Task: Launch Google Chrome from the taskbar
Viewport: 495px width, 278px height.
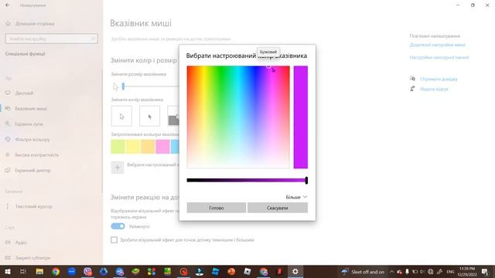Action: coord(56,271)
